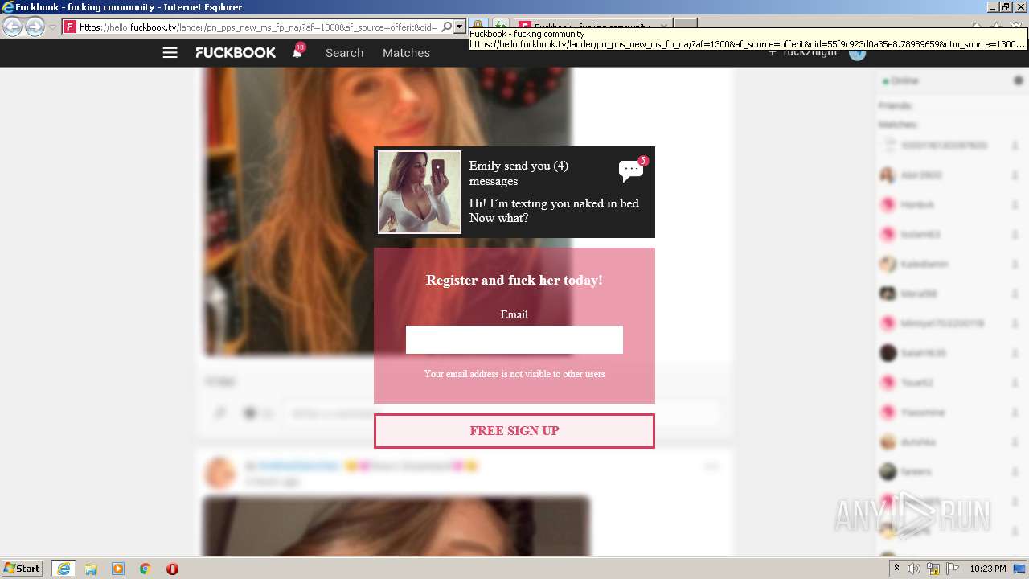The height and width of the screenshot is (579, 1029).
Task: Open the Windows Start menu
Action: tap(23, 569)
